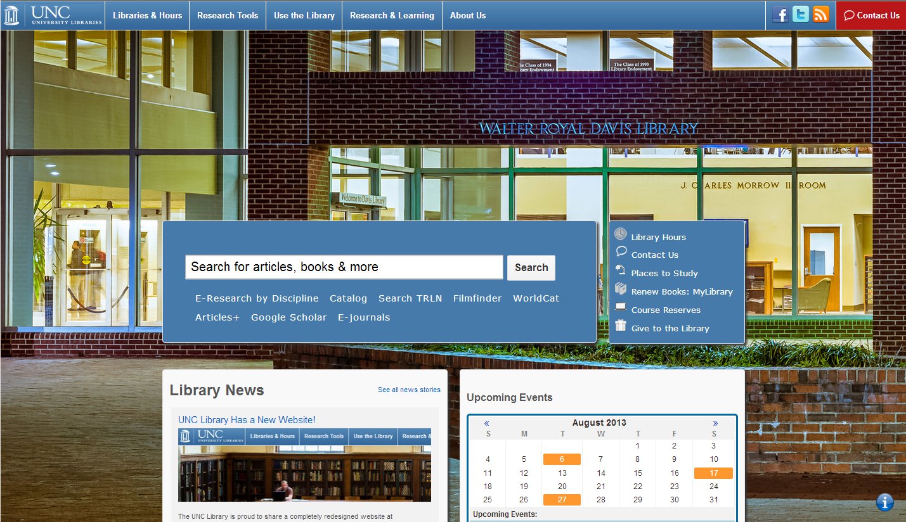Click the clock icon beside Library Hours
The image size is (906, 522).
621,235
